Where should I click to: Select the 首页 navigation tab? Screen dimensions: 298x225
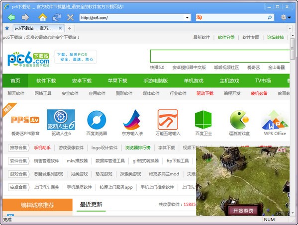click(x=15, y=80)
